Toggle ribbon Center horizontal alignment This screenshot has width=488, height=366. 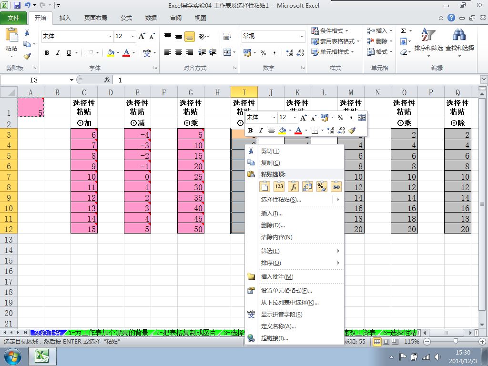coord(179,52)
